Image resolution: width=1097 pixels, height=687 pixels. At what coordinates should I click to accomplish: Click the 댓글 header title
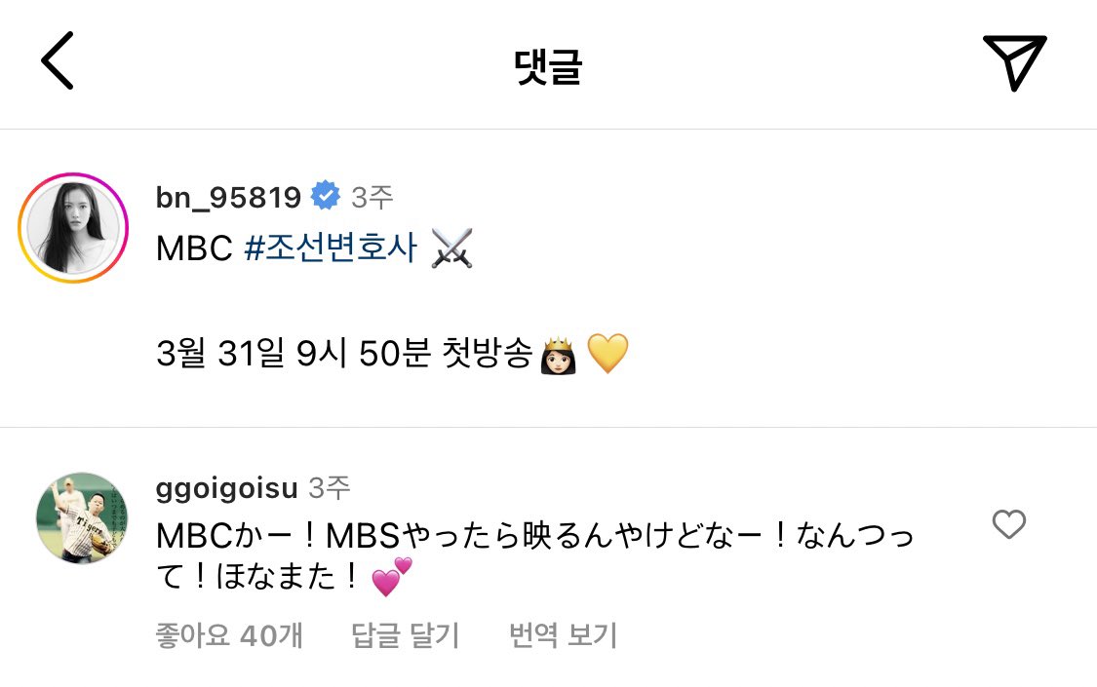coord(548,67)
